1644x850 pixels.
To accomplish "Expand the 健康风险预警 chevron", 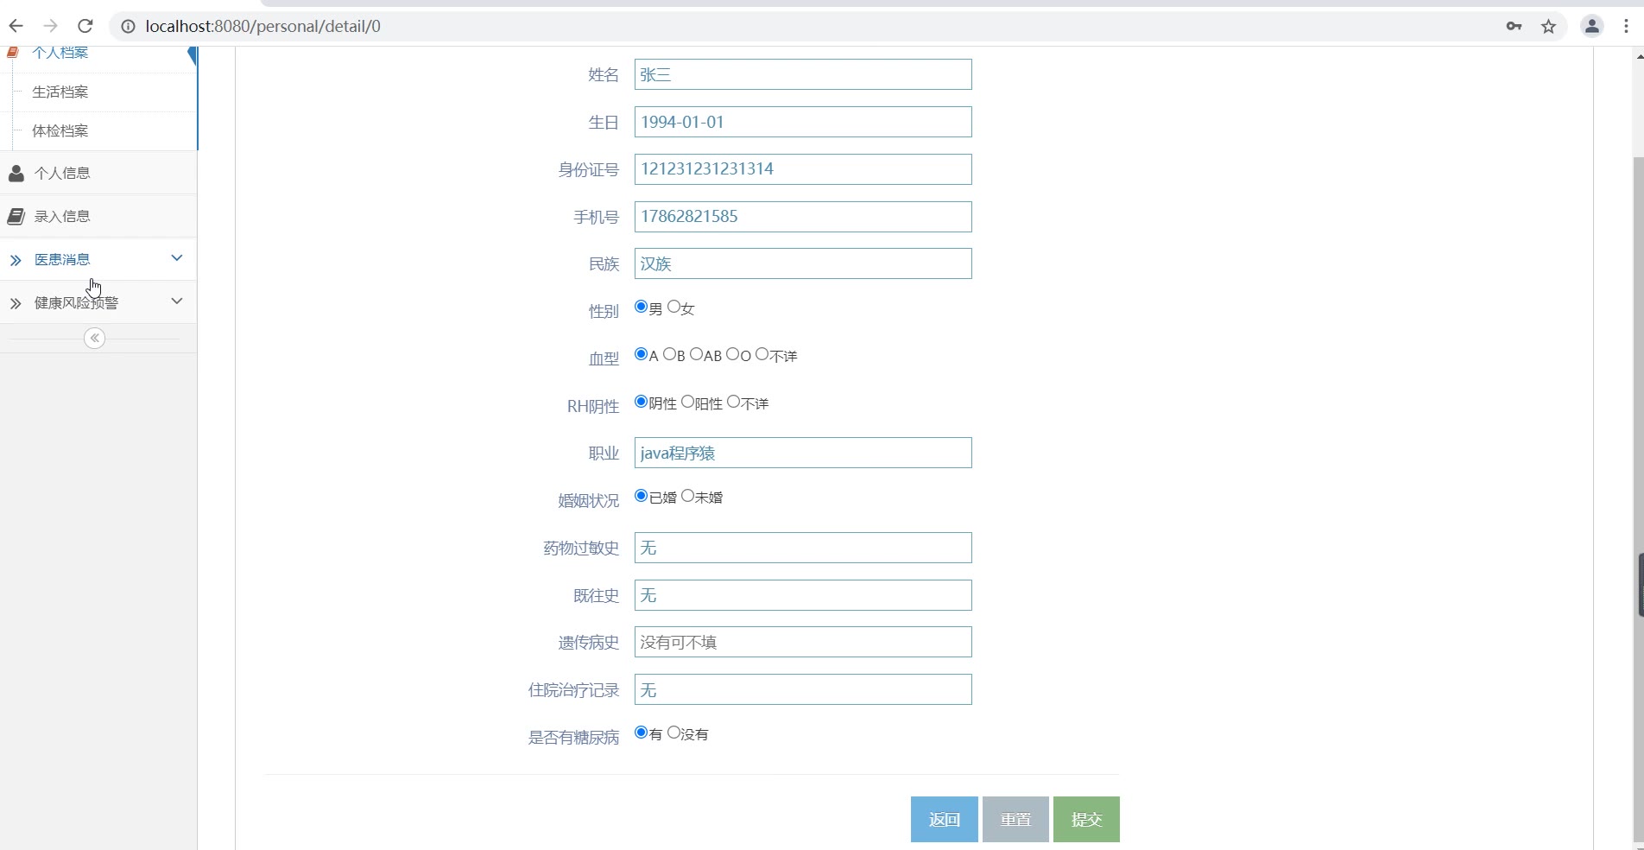I will tap(177, 301).
